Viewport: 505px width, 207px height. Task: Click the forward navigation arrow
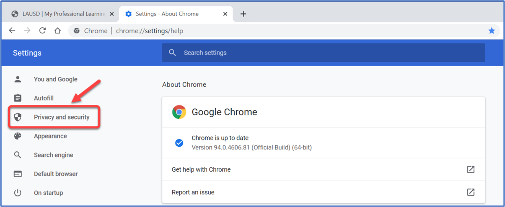coord(27,31)
